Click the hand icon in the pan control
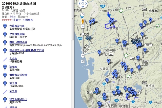Image resolution: width=162 pixels, height=108 pixels. 83,4
